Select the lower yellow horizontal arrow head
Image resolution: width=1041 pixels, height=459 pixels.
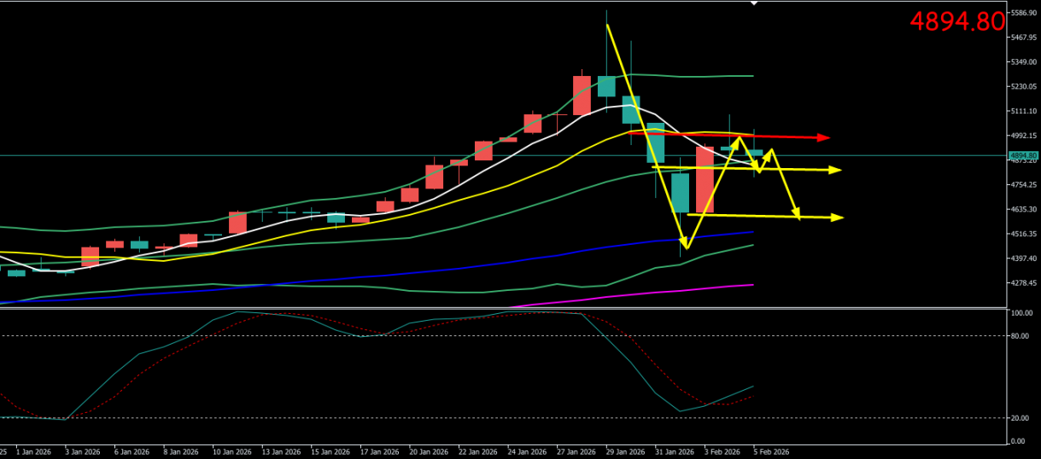coord(837,218)
